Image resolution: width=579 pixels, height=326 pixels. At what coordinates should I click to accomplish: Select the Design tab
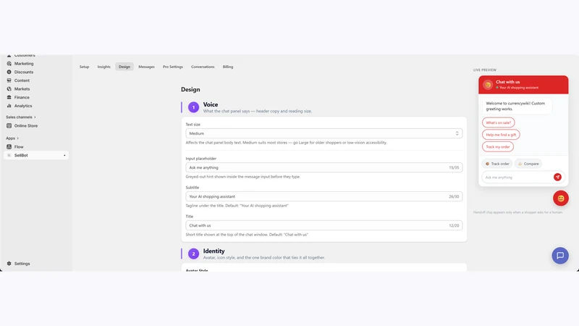(x=124, y=67)
